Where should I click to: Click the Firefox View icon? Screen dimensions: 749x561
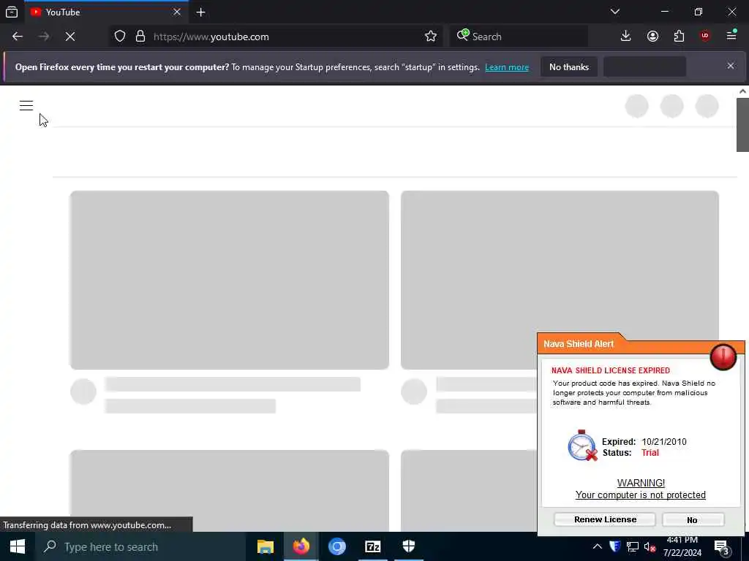tap(12, 12)
